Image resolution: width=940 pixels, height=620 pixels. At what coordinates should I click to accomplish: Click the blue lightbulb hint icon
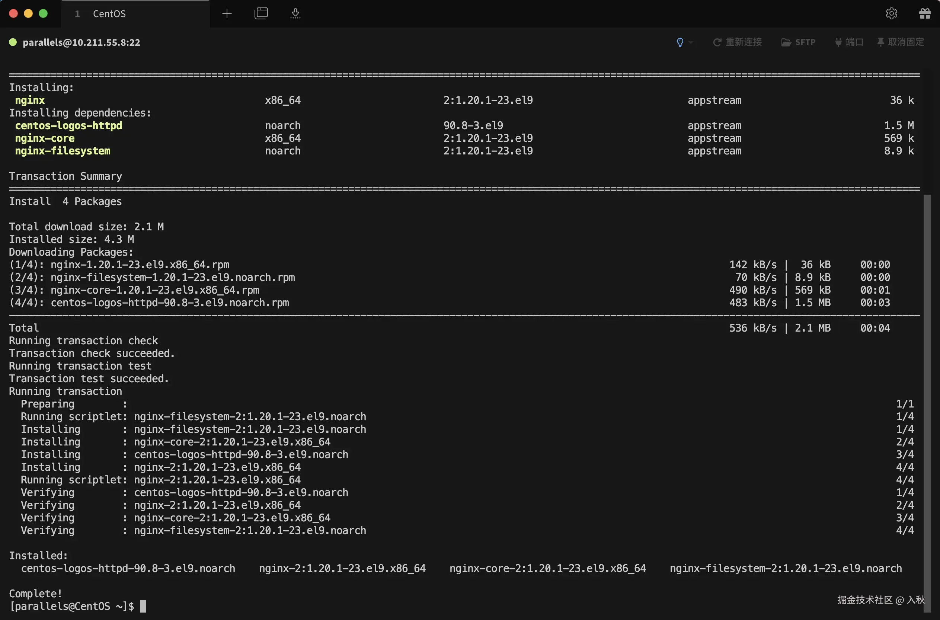click(x=680, y=42)
